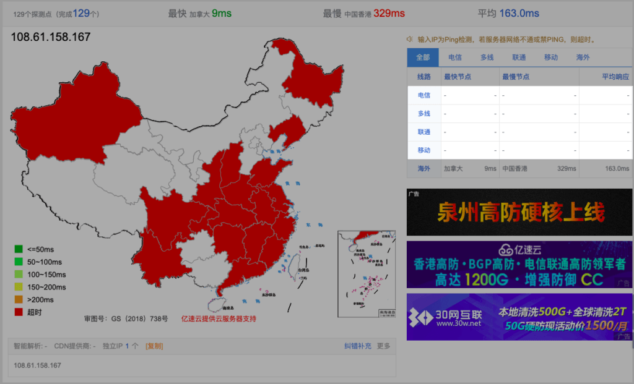Expand results with 更多 link
Viewport: 634px width, 384px height.
[384, 346]
